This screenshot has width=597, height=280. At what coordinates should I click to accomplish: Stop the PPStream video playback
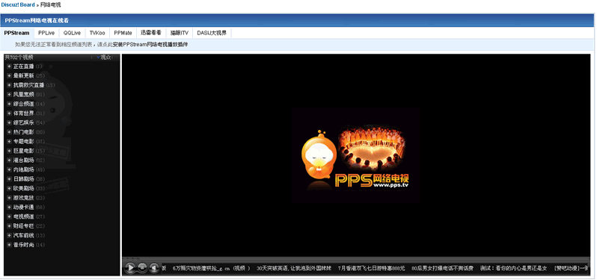pos(142,268)
